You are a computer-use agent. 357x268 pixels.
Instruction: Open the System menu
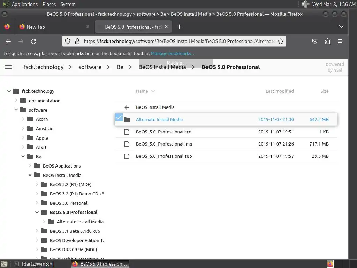(68, 4)
